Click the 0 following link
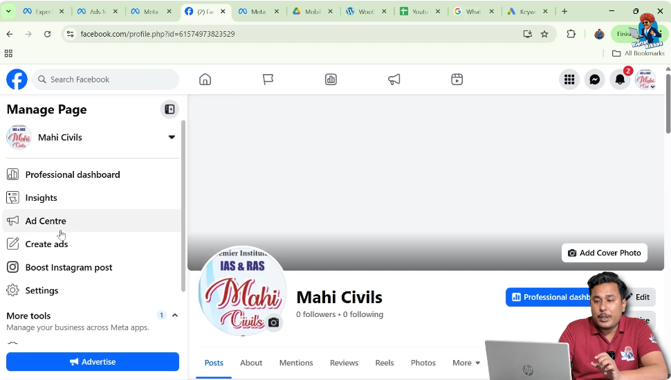The height and width of the screenshot is (380, 671). click(x=363, y=314)
